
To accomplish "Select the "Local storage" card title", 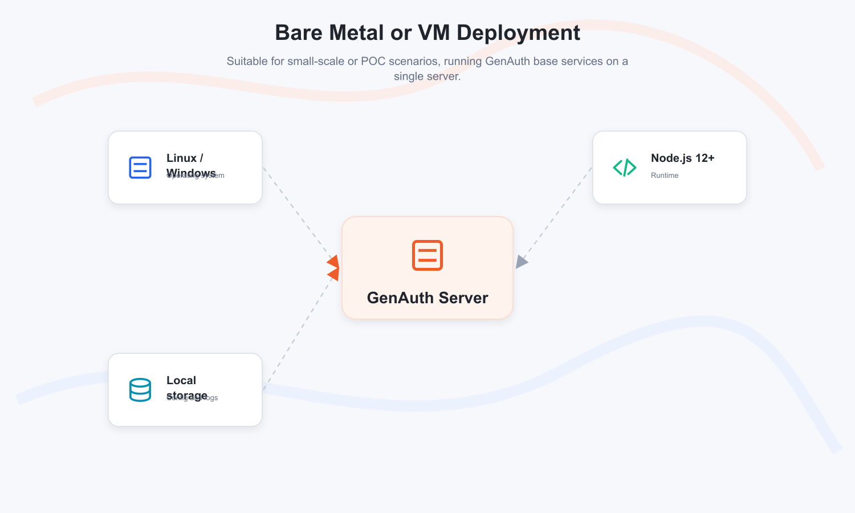I will pyautogui.click(x=187, y=388).
